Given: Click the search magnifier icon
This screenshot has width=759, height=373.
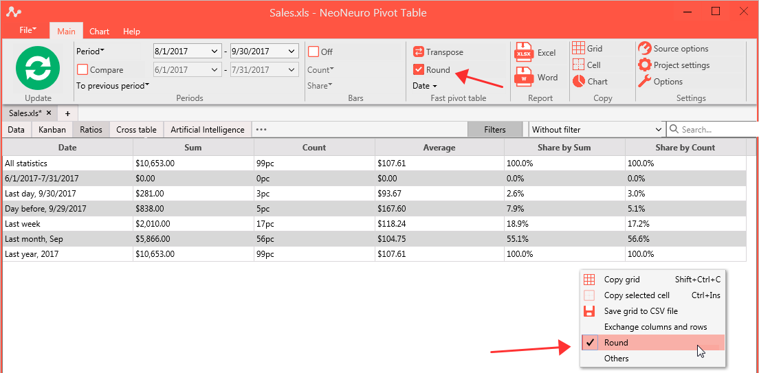Looking at the screenshot, I should tap(674, 130).
